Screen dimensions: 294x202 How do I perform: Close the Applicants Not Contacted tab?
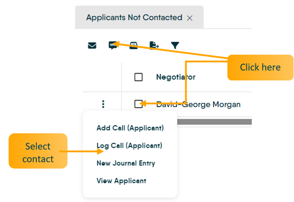click(x=190, y=18)
